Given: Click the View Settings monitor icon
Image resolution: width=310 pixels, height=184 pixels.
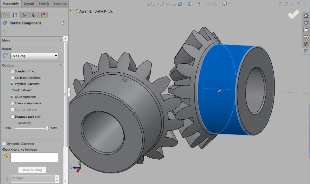Looking at the screenshot, I should click(224, 4).
